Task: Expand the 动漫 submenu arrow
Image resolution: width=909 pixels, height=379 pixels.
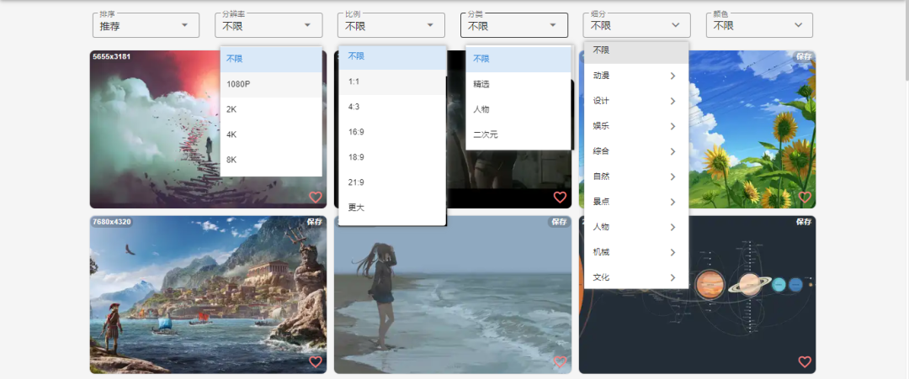Action: coord(672,76)
